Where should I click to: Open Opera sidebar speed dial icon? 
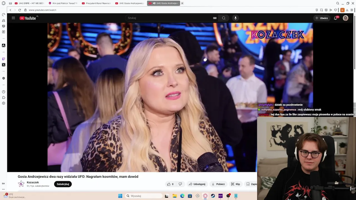coord(4,15)
